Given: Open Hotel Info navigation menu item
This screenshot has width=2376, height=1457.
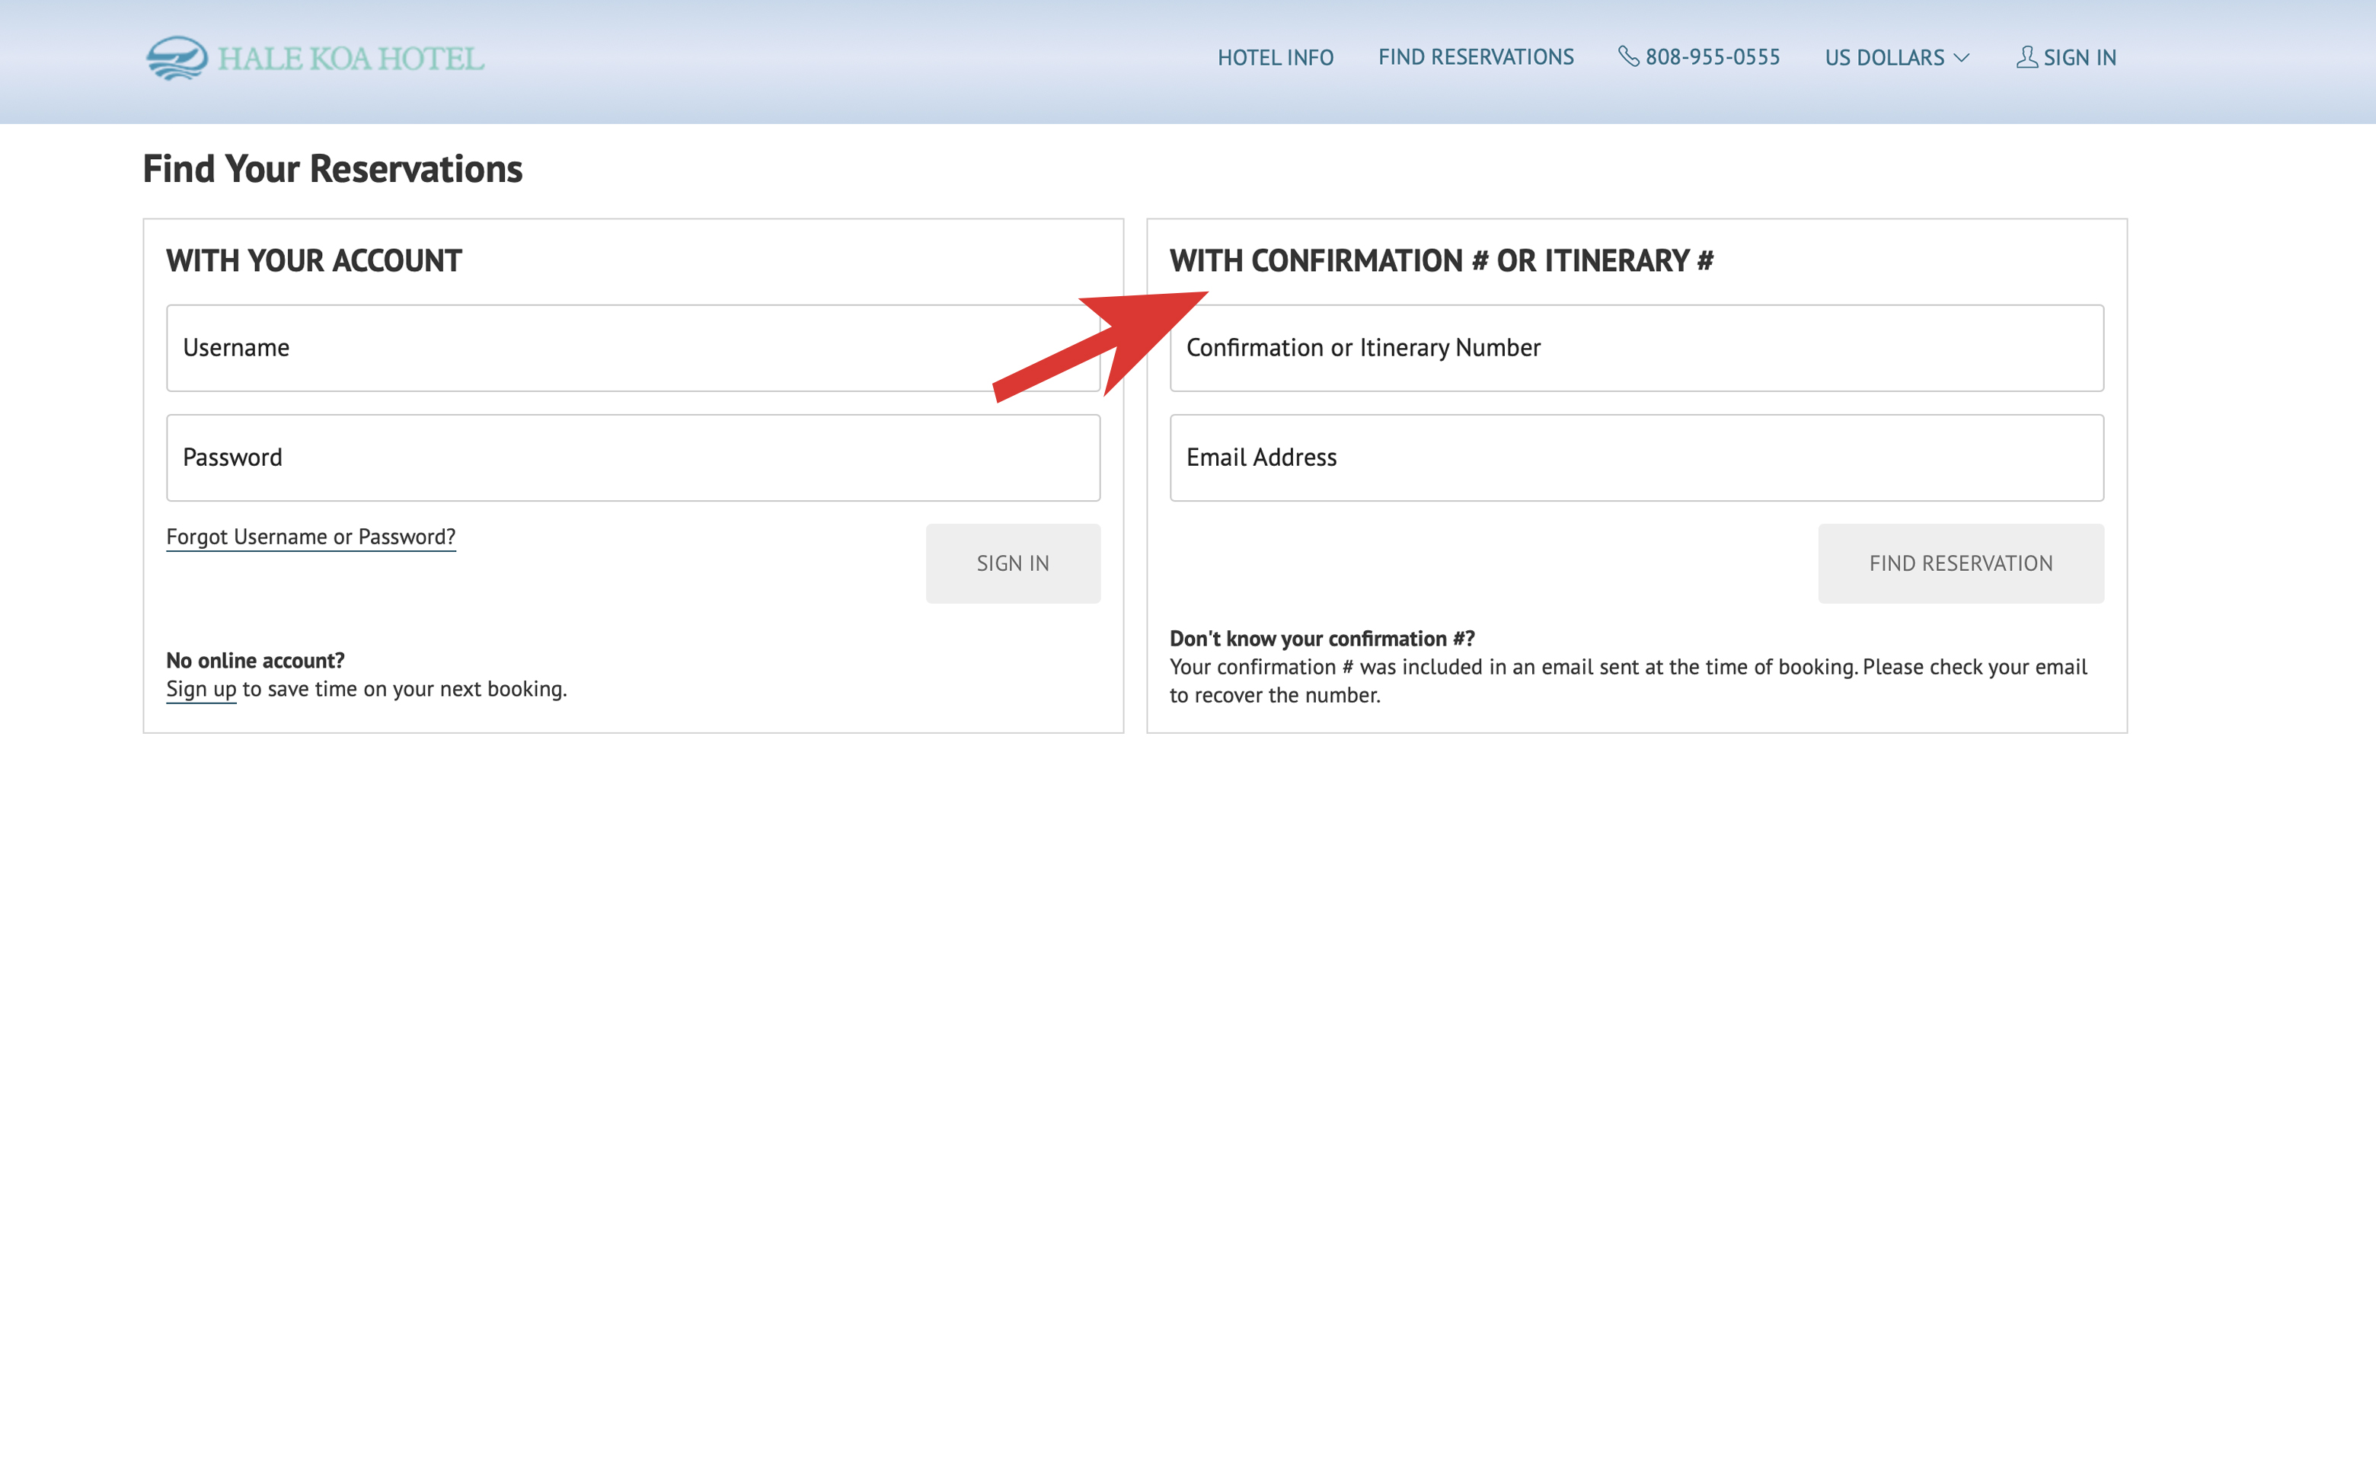Looking at the screenshot, I should click(1275, 56).
